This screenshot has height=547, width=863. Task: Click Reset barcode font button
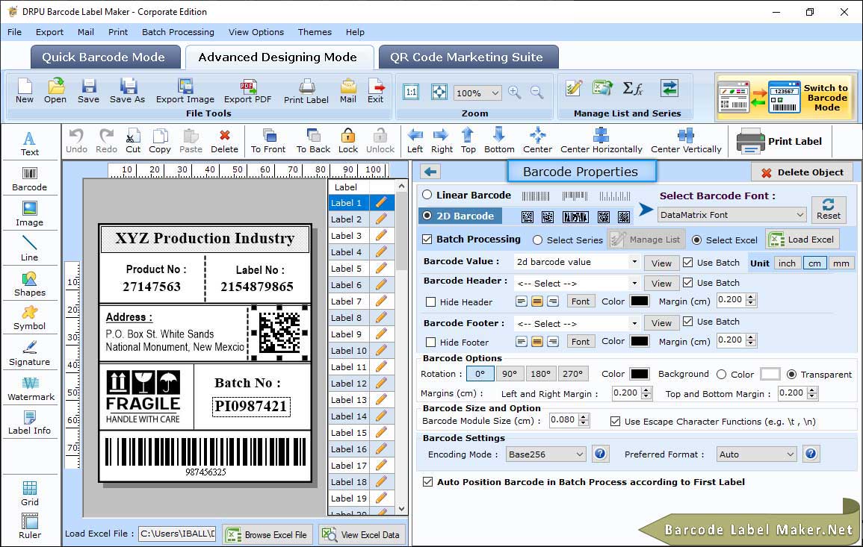tap(829, 210)
